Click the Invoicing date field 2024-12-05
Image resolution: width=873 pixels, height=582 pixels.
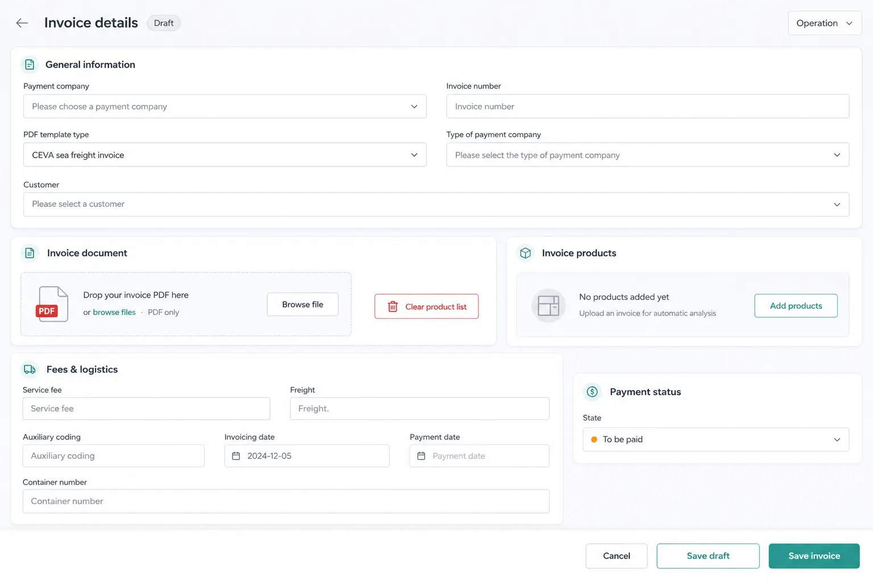(x=307, y=456)
